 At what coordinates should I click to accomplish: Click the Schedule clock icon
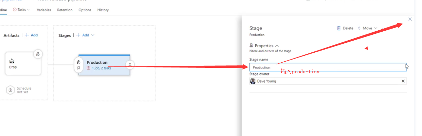[11, 90]
